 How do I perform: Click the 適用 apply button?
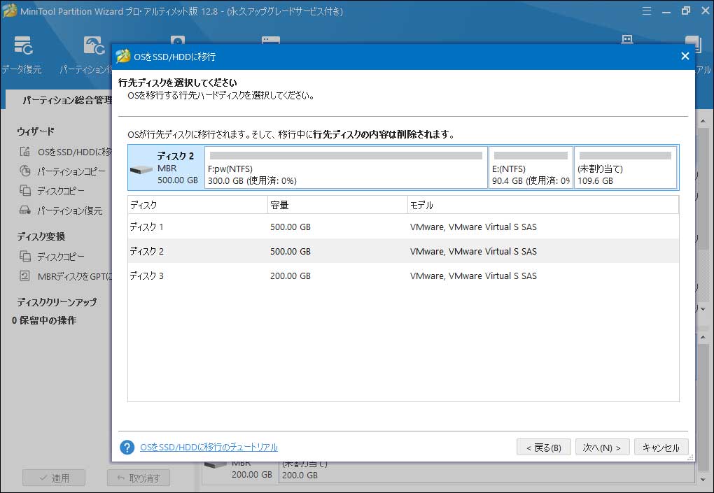54,478
